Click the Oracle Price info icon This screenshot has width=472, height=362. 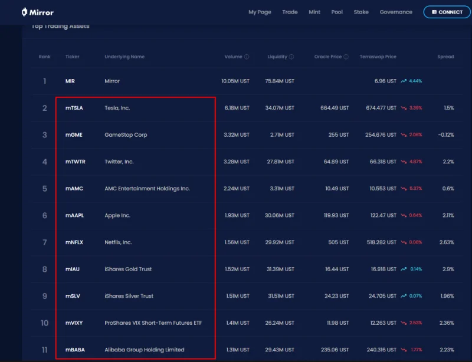pyautogui.click(x=346, y=57)
